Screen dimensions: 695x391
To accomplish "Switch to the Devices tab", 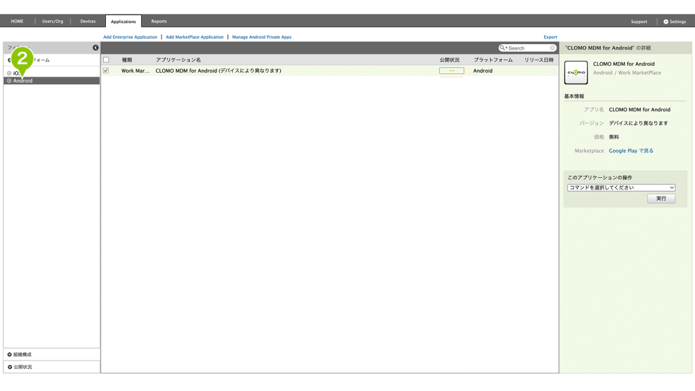I will [88, 21].
